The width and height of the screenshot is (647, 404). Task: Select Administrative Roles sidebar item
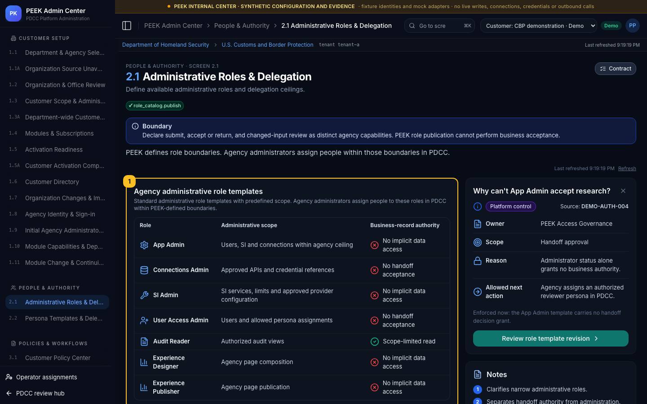(57, 302)
